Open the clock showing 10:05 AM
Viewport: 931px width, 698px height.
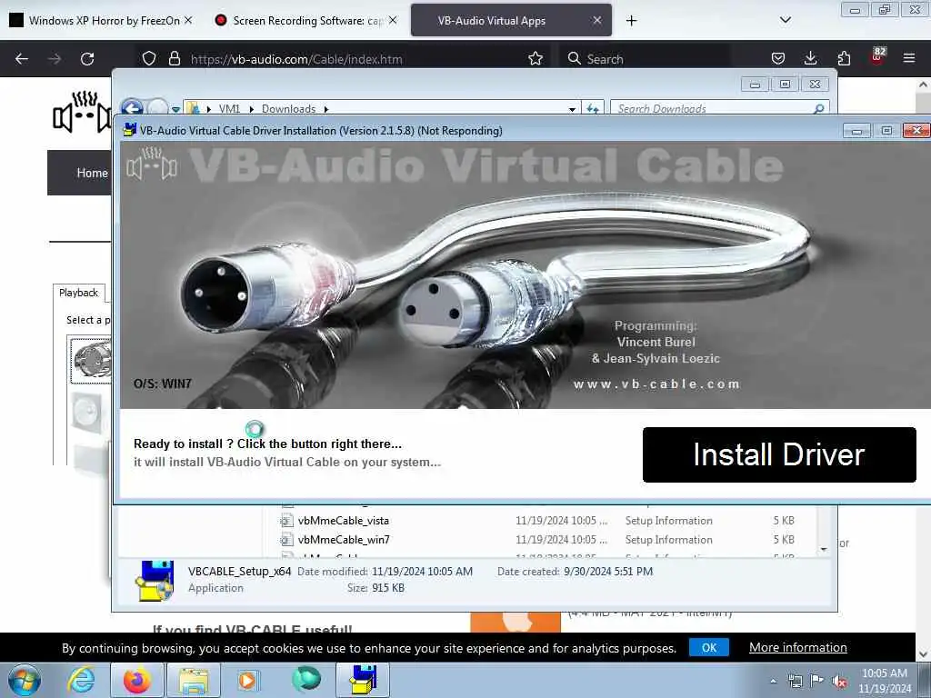[884, 681]
